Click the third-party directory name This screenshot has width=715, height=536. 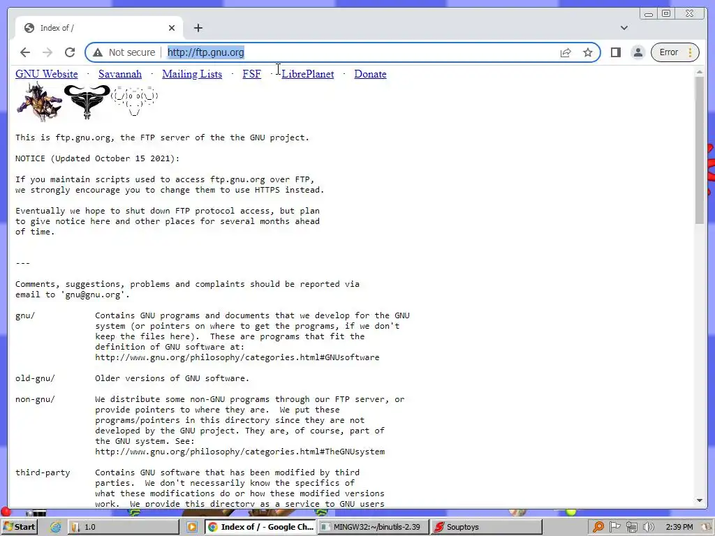tap(43, 472)
